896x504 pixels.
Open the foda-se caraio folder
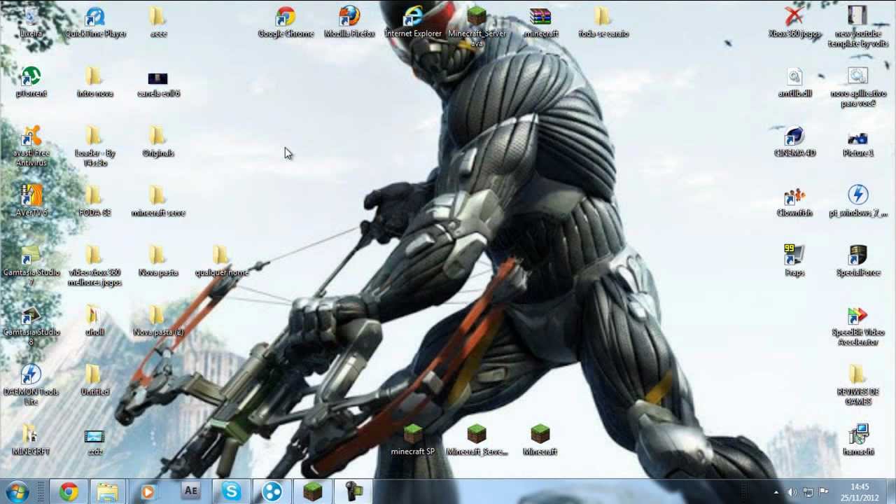click(x=603, y=22)
